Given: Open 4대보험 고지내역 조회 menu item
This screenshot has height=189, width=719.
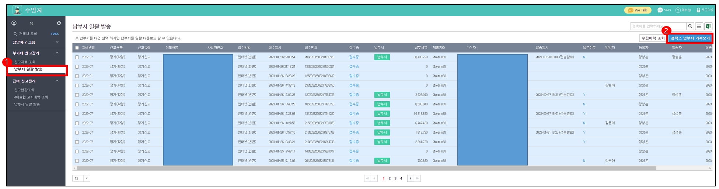Looking at the screenshot, I should coord(31,97).
